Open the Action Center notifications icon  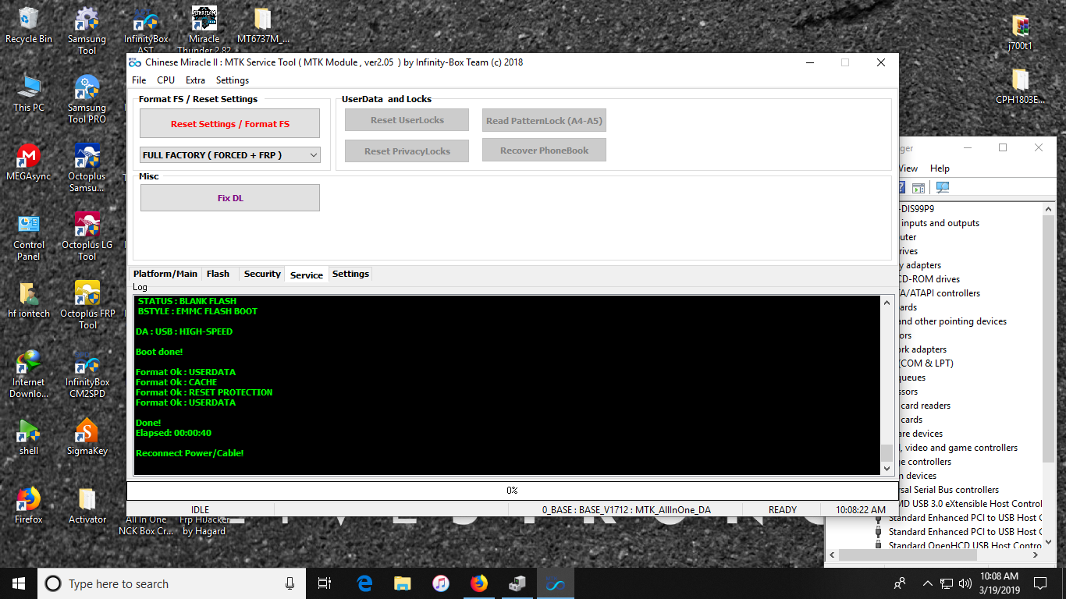point(1040,583)
